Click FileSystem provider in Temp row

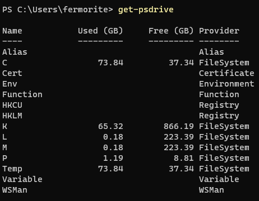224,169
